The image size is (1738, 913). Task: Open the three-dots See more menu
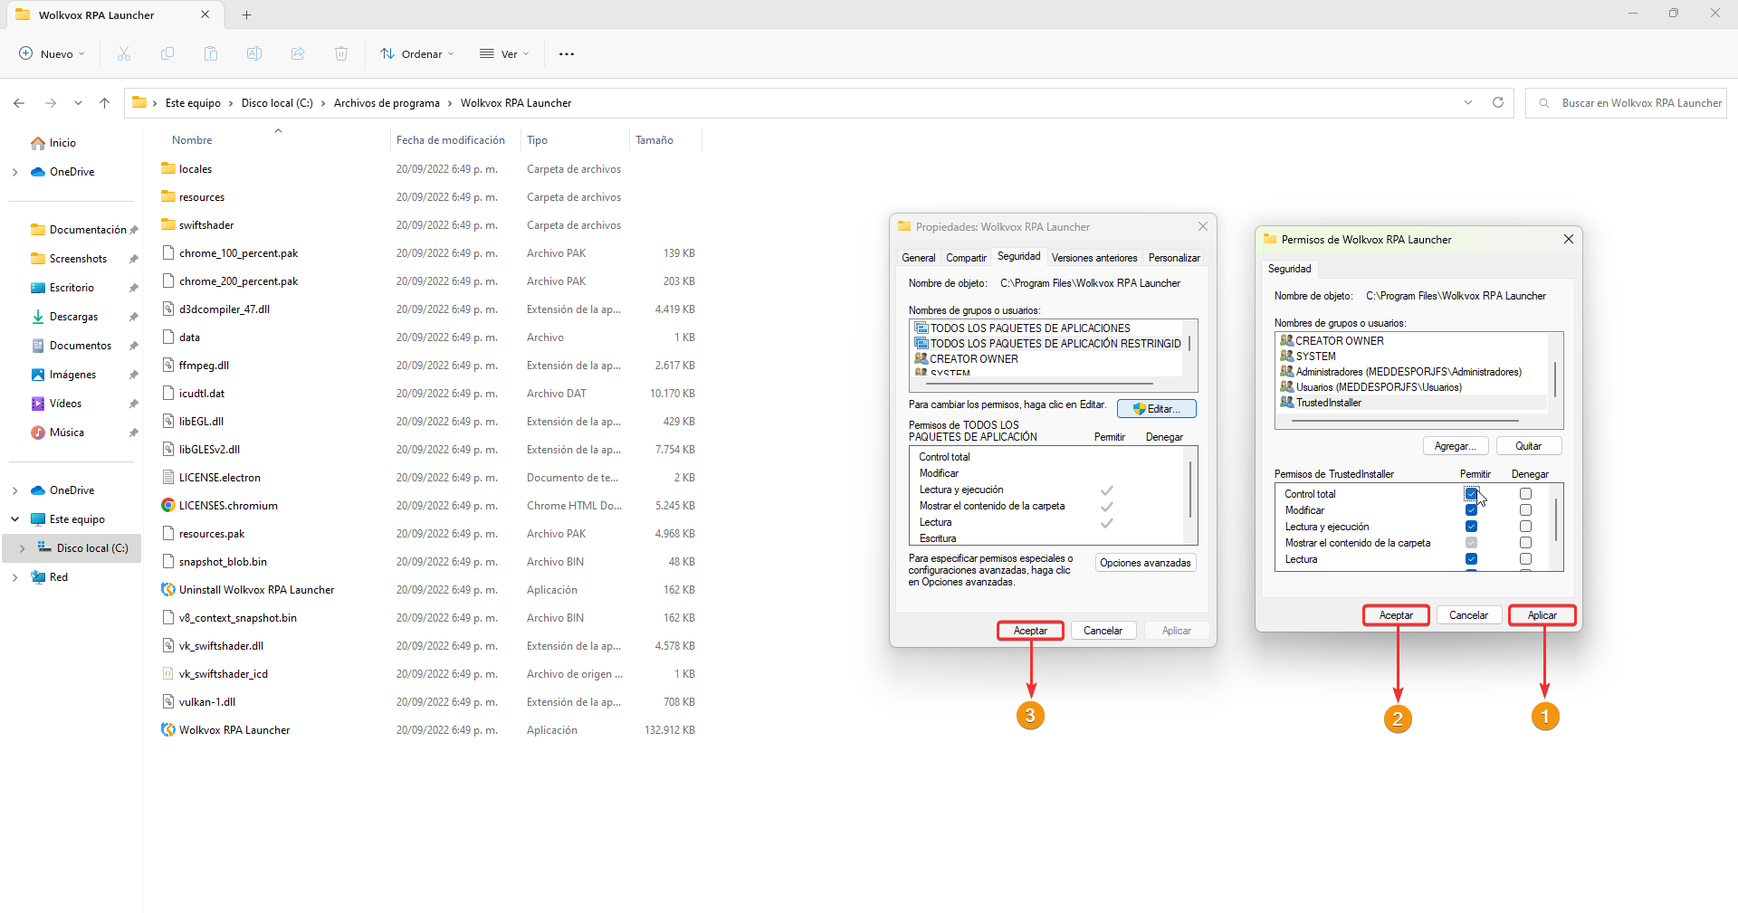point(567,54)
